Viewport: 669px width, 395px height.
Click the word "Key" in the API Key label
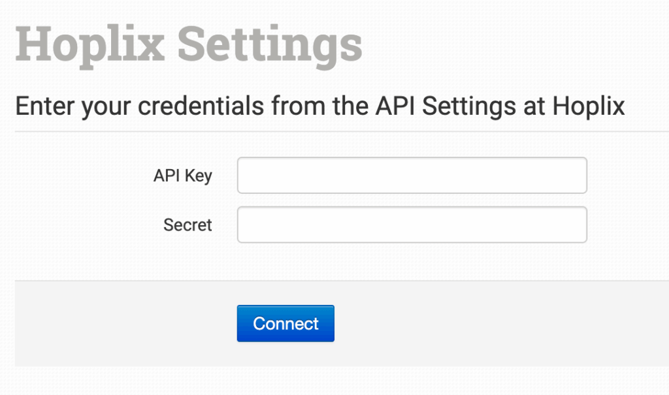198,176
